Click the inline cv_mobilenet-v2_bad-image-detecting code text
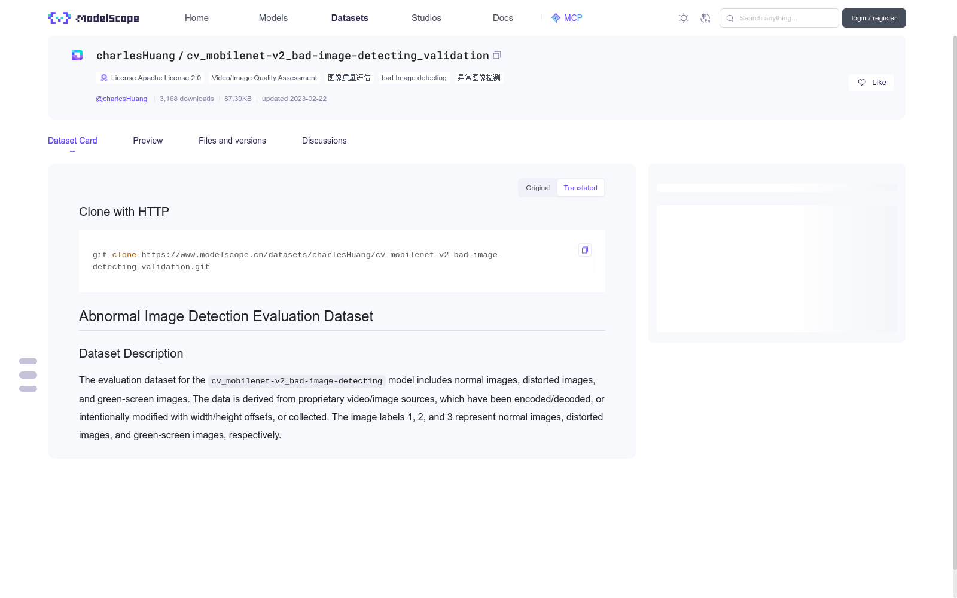 click(297, 381)
